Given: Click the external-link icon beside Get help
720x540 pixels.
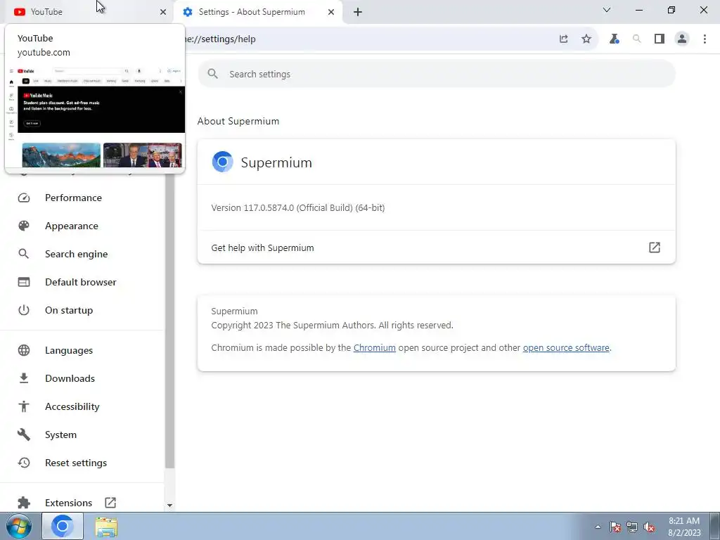Looking at the screenshot, I should click(x=655, y=247).
